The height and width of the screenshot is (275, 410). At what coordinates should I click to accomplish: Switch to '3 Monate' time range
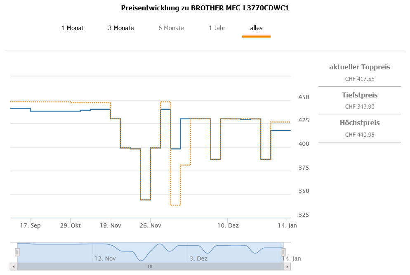click(x=121, y=28)
